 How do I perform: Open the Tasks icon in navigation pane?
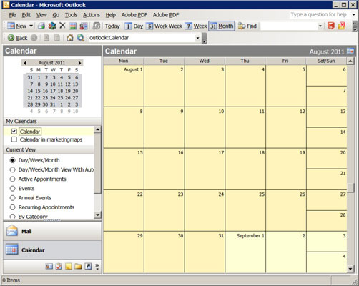click(59, 266)
